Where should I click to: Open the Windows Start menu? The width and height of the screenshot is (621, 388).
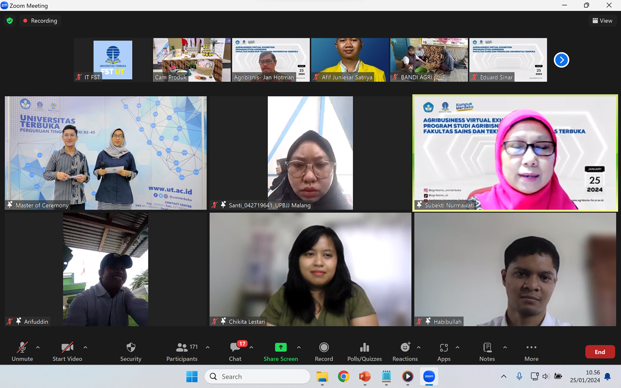point(192,376)
